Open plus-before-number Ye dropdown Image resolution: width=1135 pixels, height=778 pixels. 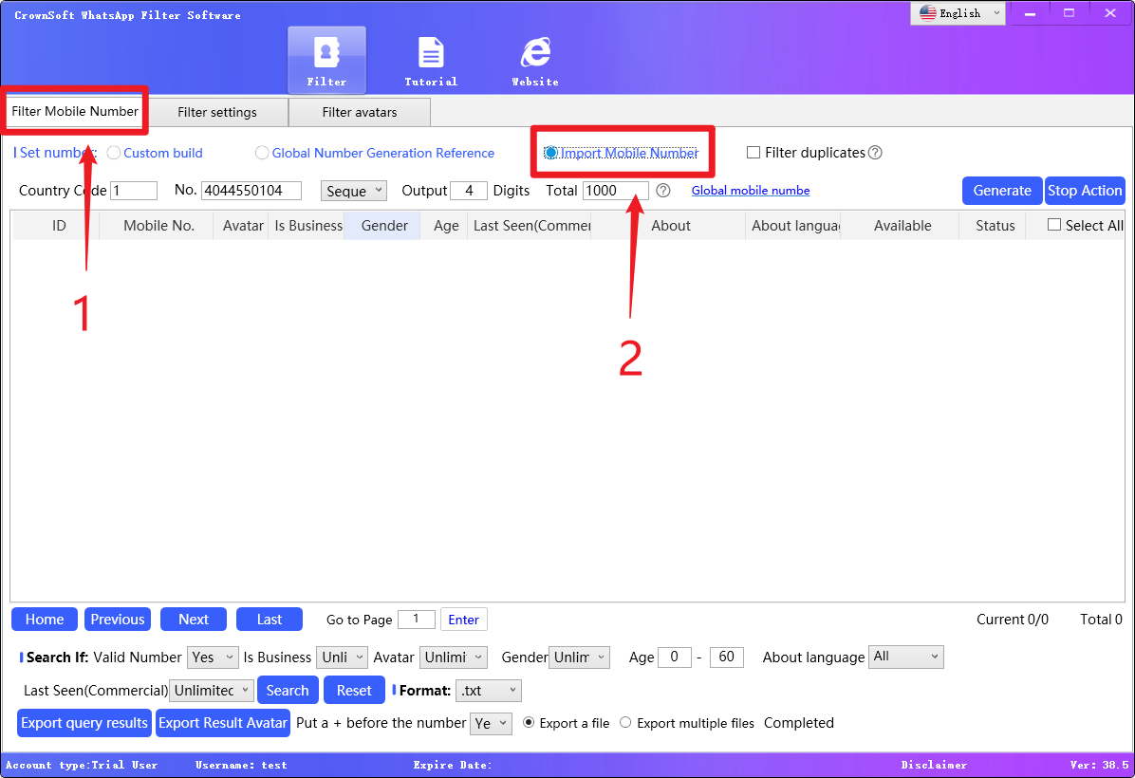(491, 724)
